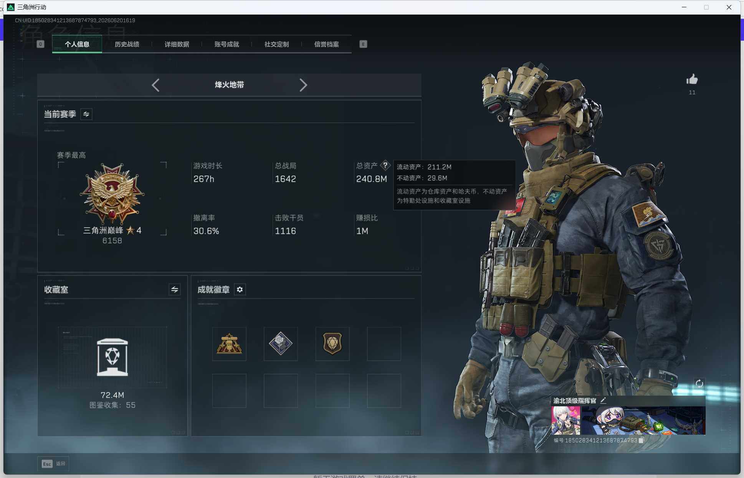Minimize the 三角洲行动 window

[684, 7]
